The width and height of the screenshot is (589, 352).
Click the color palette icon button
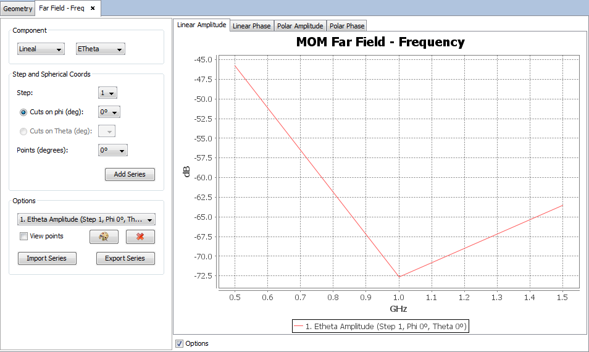pyautogui.click(x=104, y=237)
